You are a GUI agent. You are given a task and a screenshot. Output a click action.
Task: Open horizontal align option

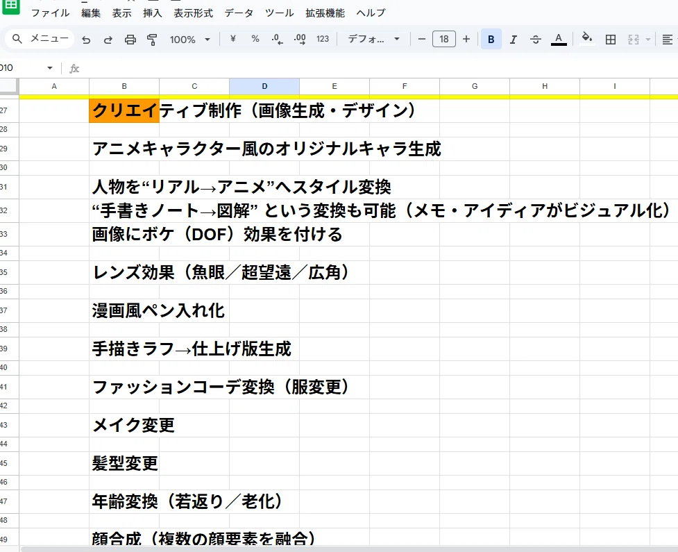pyautogui.click(x=668, y=40)
